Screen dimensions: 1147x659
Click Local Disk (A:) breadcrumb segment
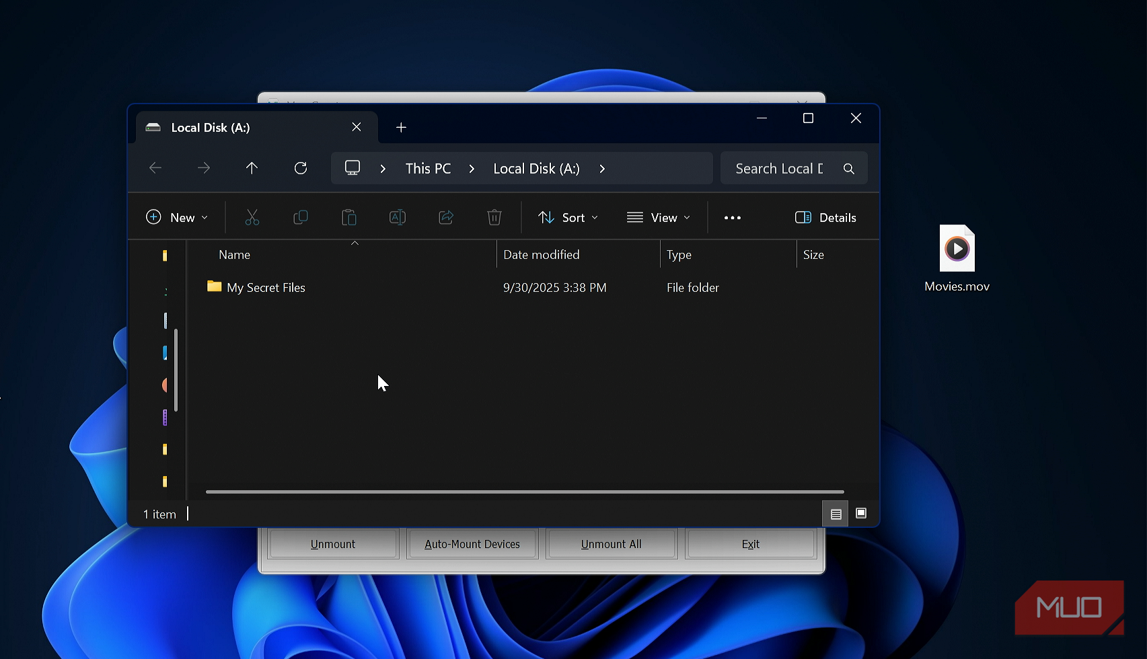(536, 169)
